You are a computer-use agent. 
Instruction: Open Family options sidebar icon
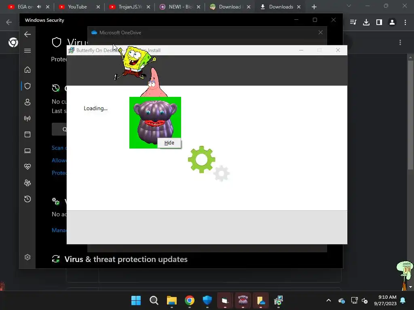27,183
